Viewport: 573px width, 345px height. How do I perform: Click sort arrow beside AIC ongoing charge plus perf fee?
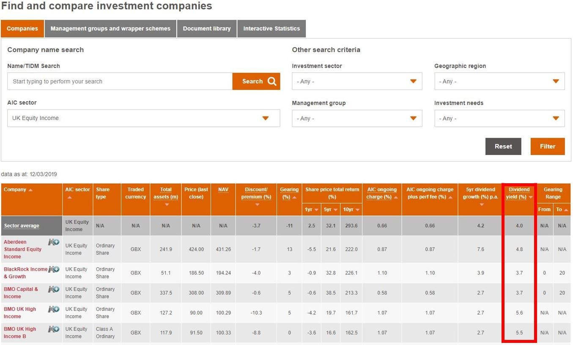451,197
